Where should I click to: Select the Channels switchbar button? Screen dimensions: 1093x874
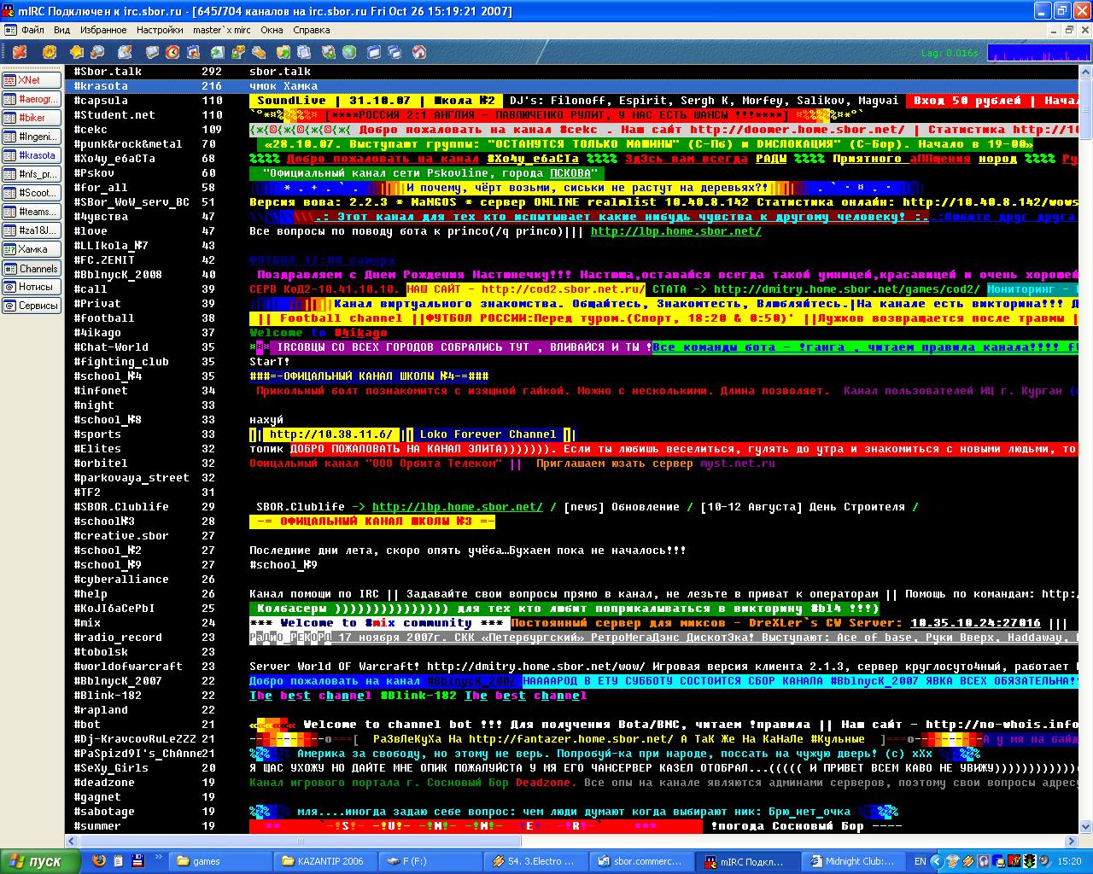click(x=32, y=268)
